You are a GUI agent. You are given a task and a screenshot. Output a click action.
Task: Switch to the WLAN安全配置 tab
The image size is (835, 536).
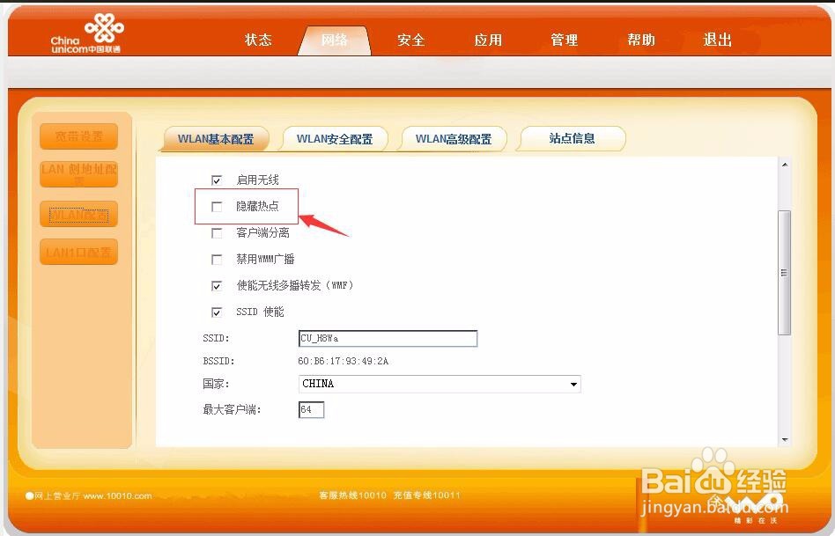pos(335,138)
